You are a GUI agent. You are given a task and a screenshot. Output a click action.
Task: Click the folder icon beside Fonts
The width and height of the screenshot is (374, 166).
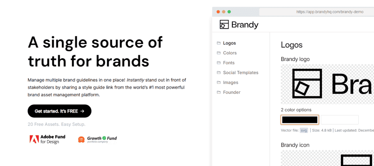pos(218,63)
